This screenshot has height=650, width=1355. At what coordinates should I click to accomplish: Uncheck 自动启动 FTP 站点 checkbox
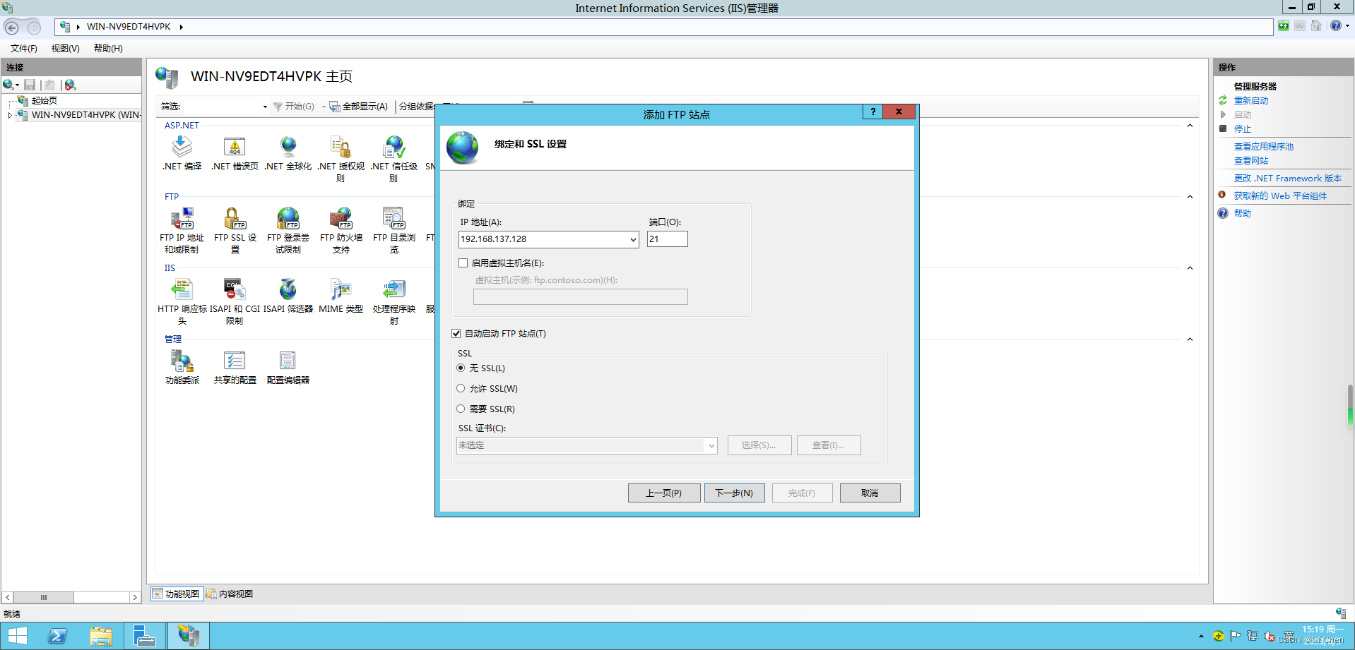[456, 334]
